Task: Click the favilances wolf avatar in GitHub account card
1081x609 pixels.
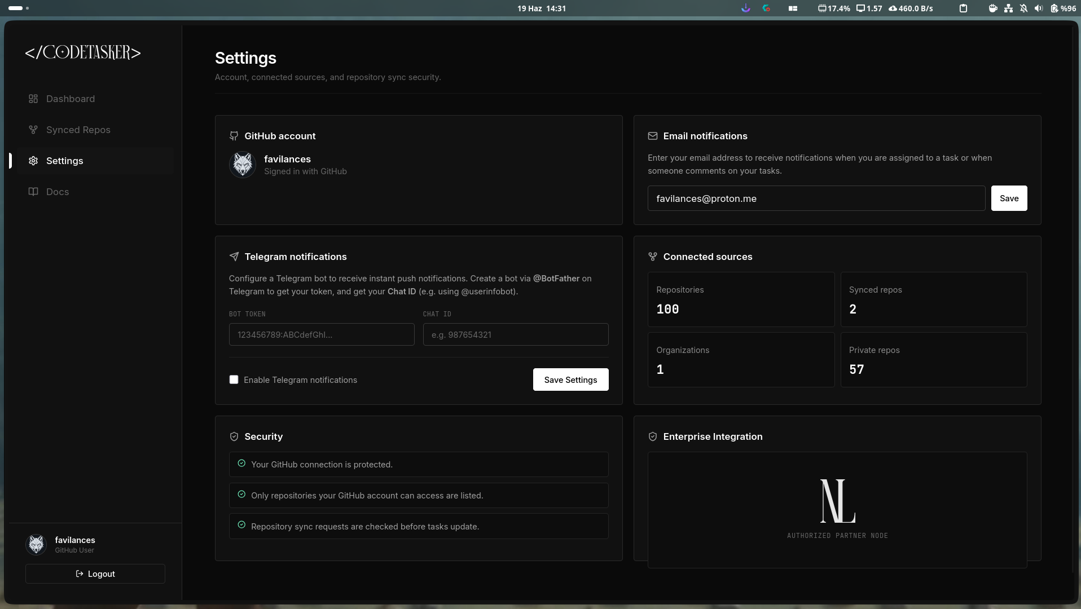Action: click(243, 165)
